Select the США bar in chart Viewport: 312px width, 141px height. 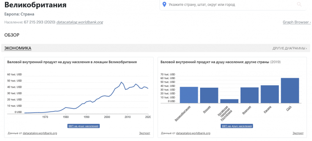tap(290, 90)
